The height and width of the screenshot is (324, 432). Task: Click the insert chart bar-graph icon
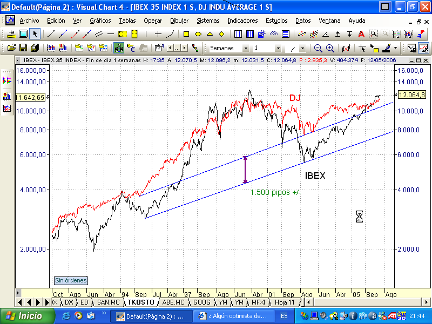point(51,48)
